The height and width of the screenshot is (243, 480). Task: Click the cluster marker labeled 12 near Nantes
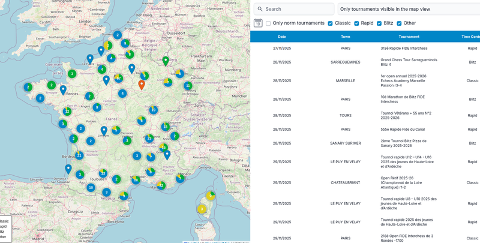[67, 111]
